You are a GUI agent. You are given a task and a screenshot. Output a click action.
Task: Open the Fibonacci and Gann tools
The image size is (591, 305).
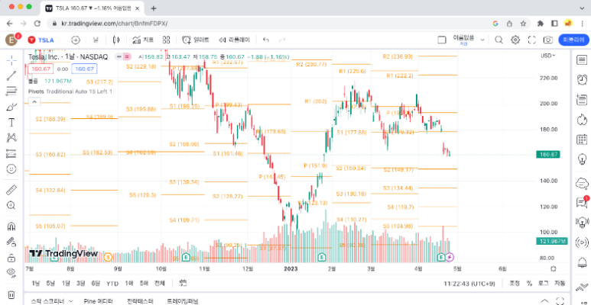point(11,91)
